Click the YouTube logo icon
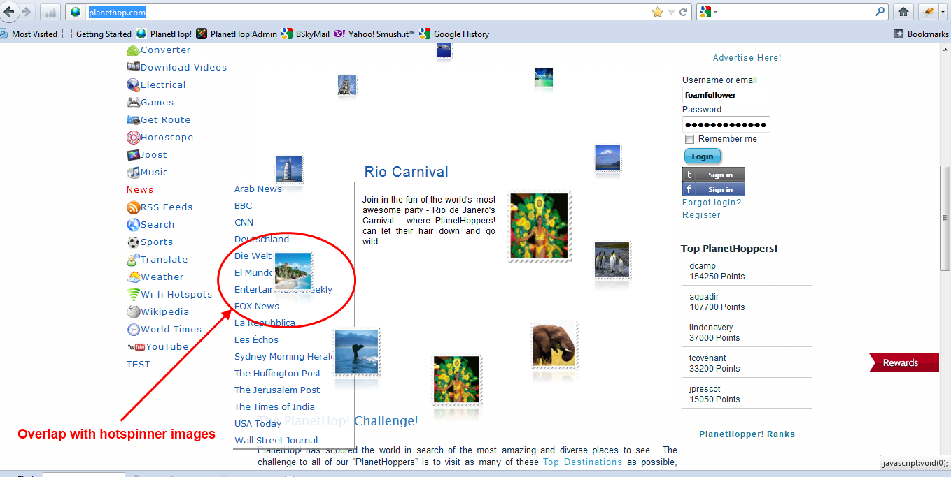The width and height of the screenshot is (951, 477). point(136,347)
